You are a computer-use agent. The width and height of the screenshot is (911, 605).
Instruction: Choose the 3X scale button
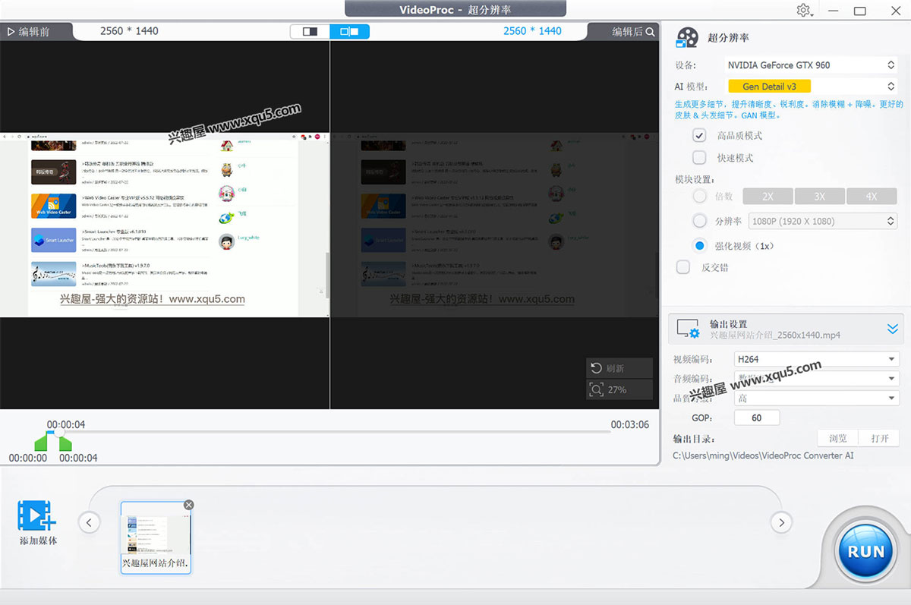[820, 197]
